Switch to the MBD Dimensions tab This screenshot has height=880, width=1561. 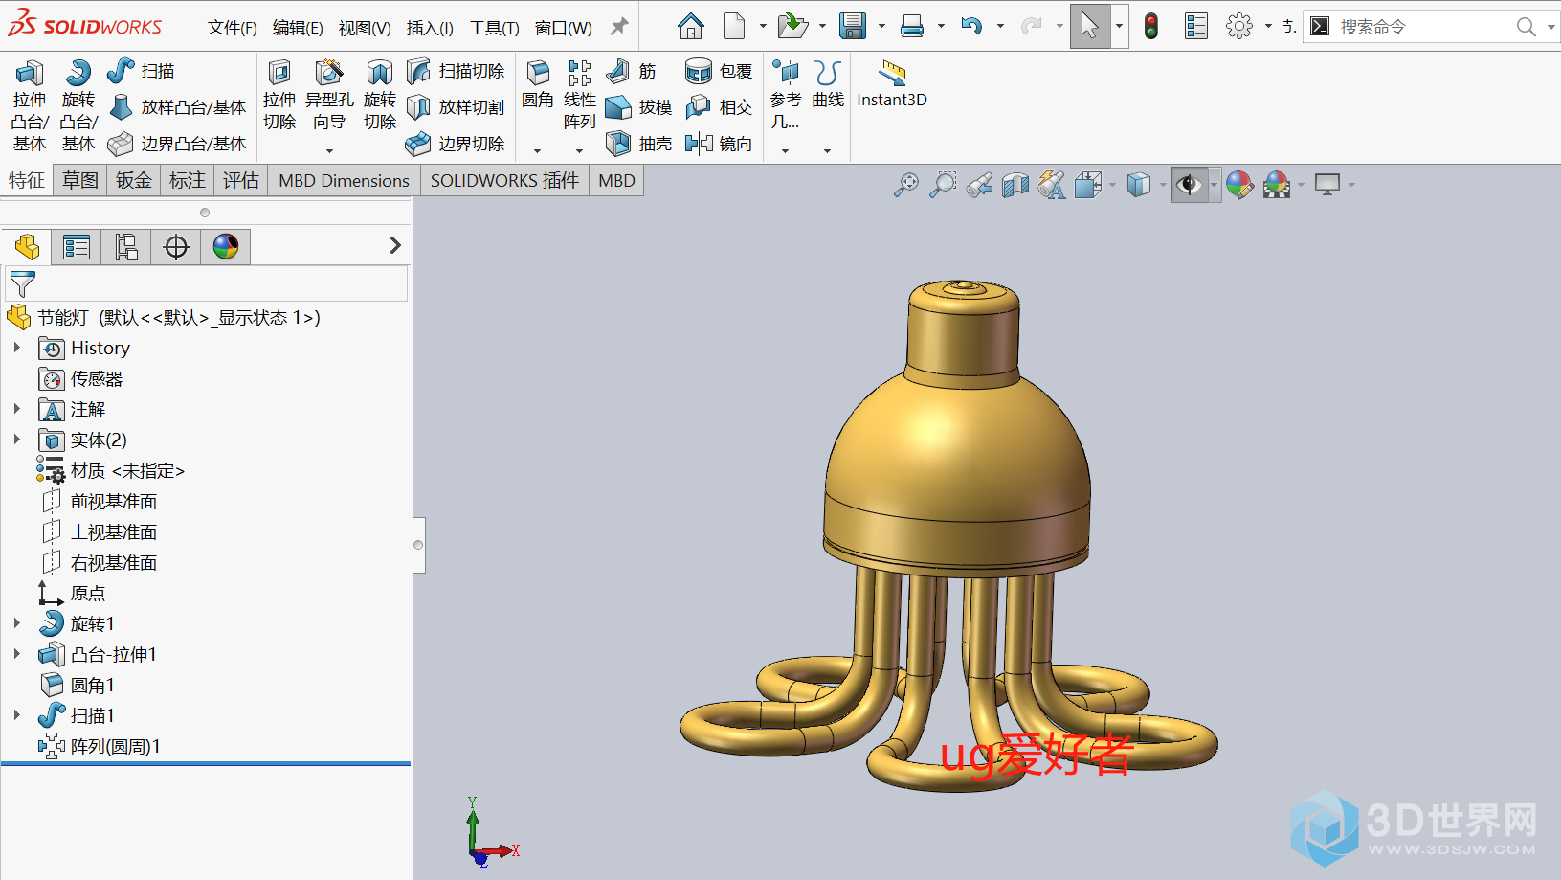(344, 180)
